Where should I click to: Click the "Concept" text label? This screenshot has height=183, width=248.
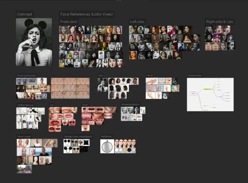24,14
